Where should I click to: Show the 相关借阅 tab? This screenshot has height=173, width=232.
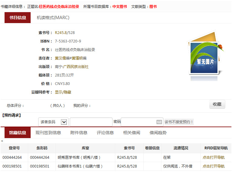coord(132,133)
